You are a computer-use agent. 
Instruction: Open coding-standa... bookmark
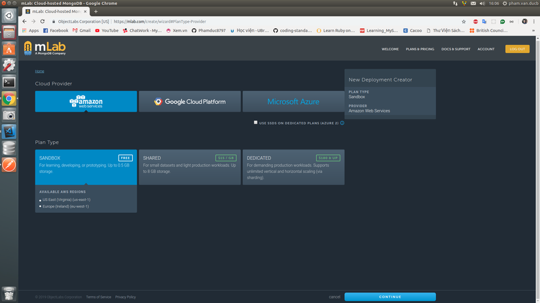tap(293, 31)
